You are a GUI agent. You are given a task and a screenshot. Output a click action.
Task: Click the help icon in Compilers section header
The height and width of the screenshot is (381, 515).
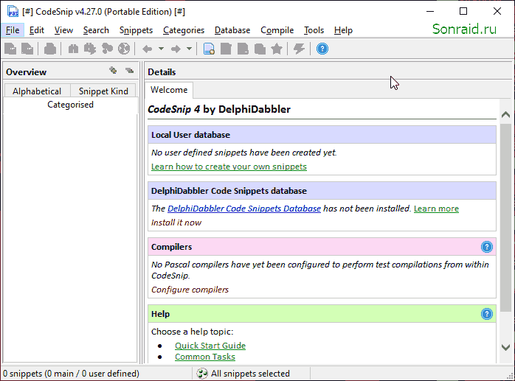[487, 247]
